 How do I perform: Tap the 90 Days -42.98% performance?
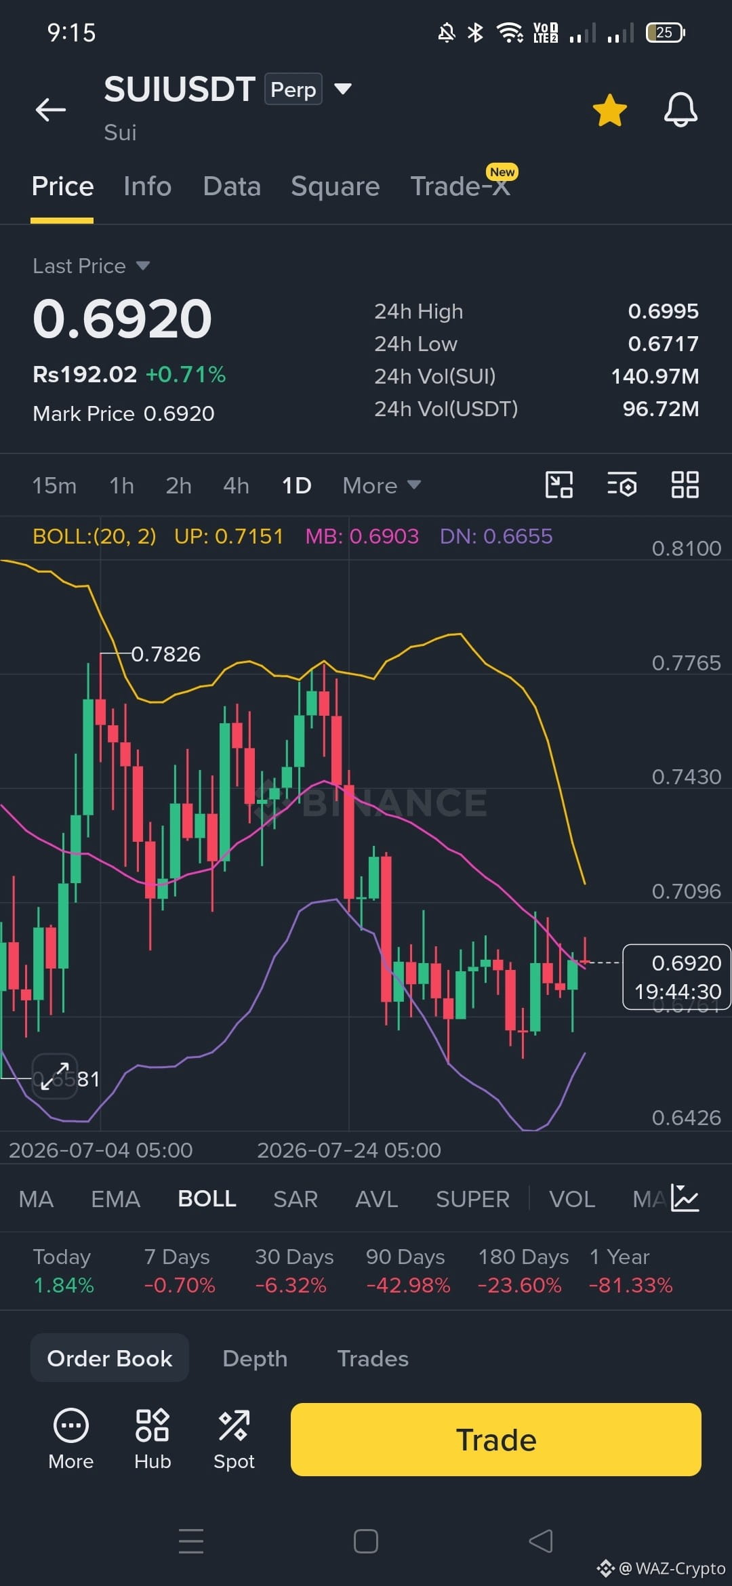[x=408, y=1271]
